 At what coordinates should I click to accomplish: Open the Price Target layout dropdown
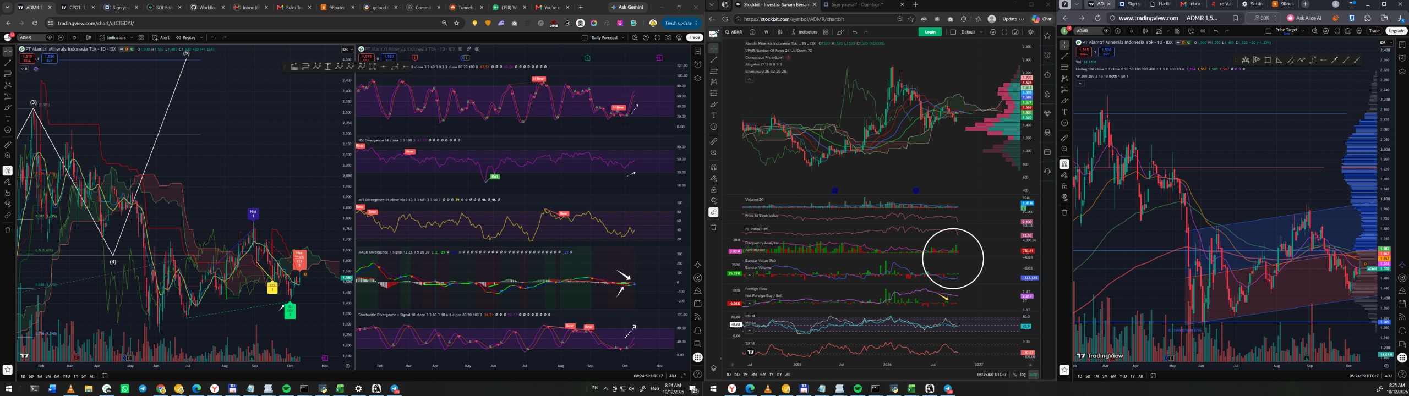click(x=1303, y=31)
